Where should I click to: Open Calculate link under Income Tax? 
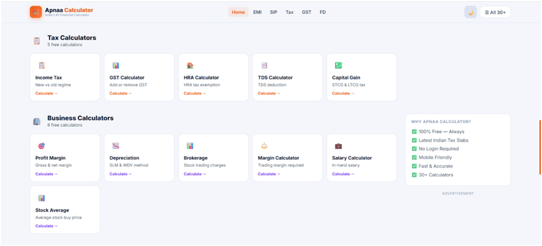[47, 93]
